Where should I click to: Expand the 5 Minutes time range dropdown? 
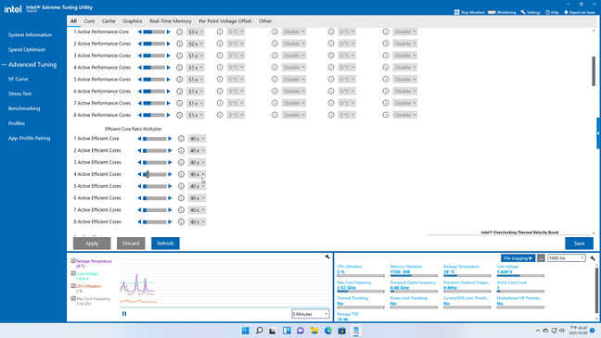(310, 314)
